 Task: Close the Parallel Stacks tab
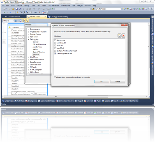pos(45,17)
